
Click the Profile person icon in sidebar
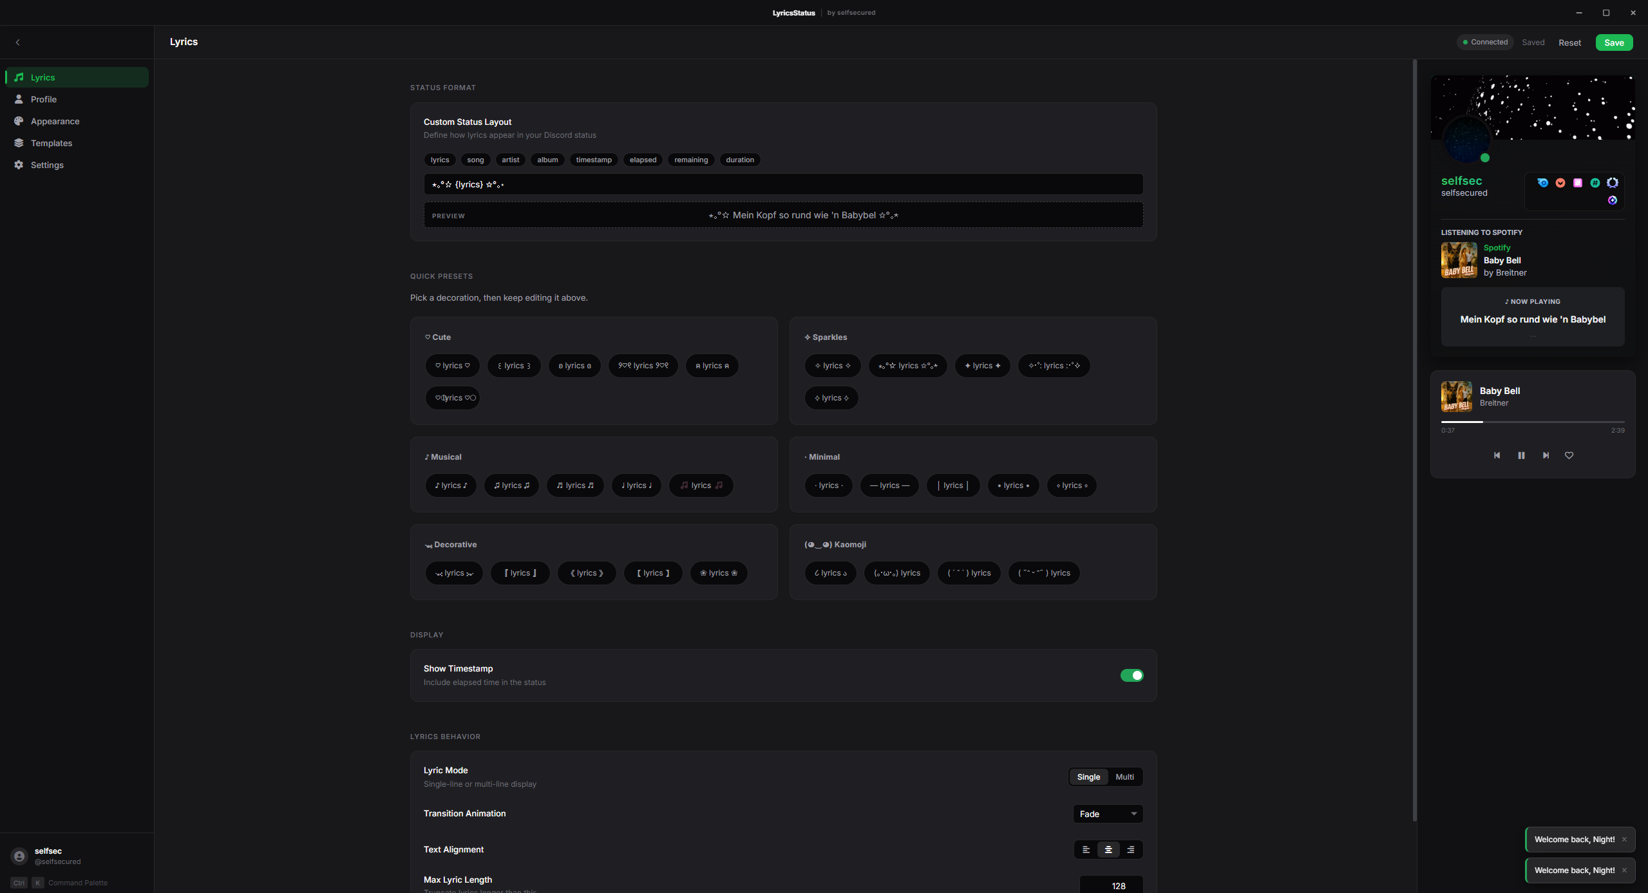click(x=19, y=99)
